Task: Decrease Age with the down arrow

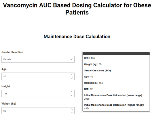Action: point(72,78)
